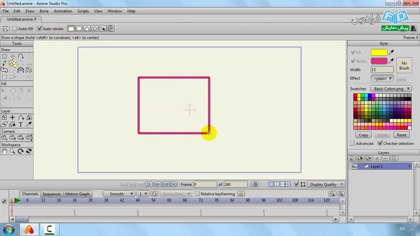Viewport: 420px width, 236px height.
Task: Select the highlighted Draw Shape tool
Action: coord(13,63)
